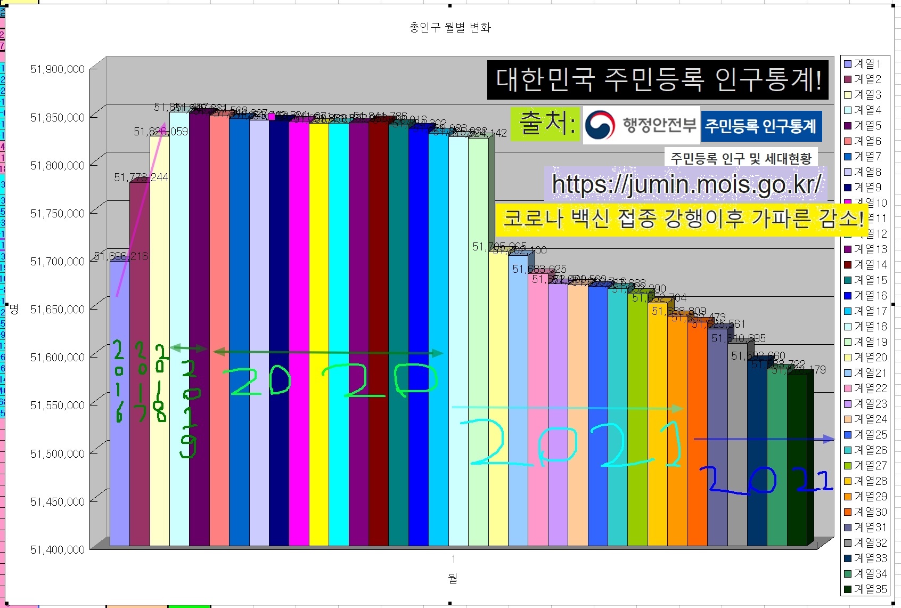The width and height of the screenshot is (901, 608).
Task: Click the category label 1 under the bars
Action: click(453, 558)
